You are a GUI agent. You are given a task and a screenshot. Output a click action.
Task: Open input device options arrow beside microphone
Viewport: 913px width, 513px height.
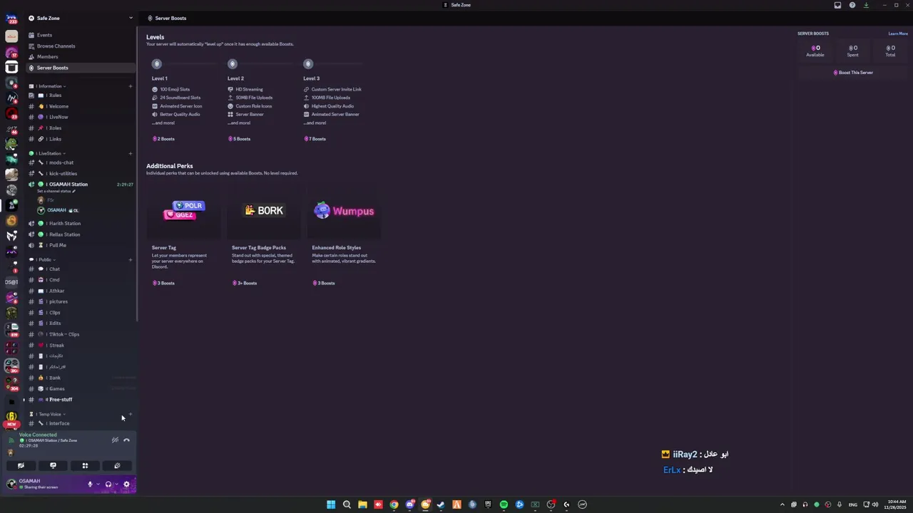pyautogui.click(x=98, y=484)
